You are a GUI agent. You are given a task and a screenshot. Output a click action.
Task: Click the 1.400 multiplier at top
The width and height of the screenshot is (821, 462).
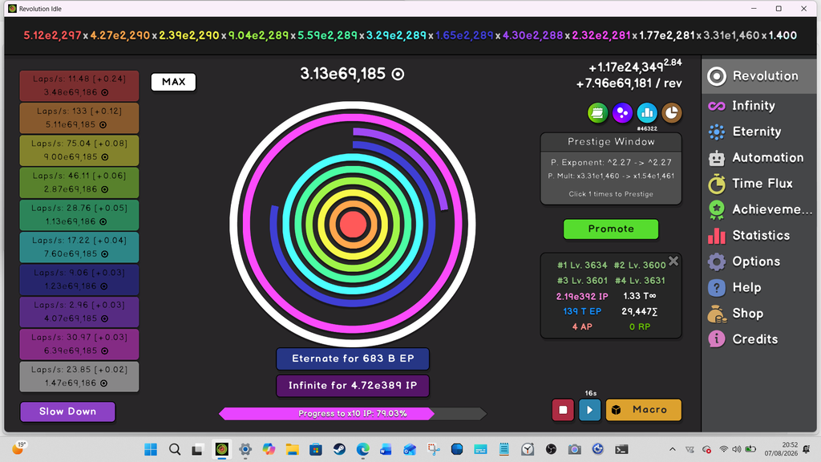pyautogui.click(x=783, y=35)
